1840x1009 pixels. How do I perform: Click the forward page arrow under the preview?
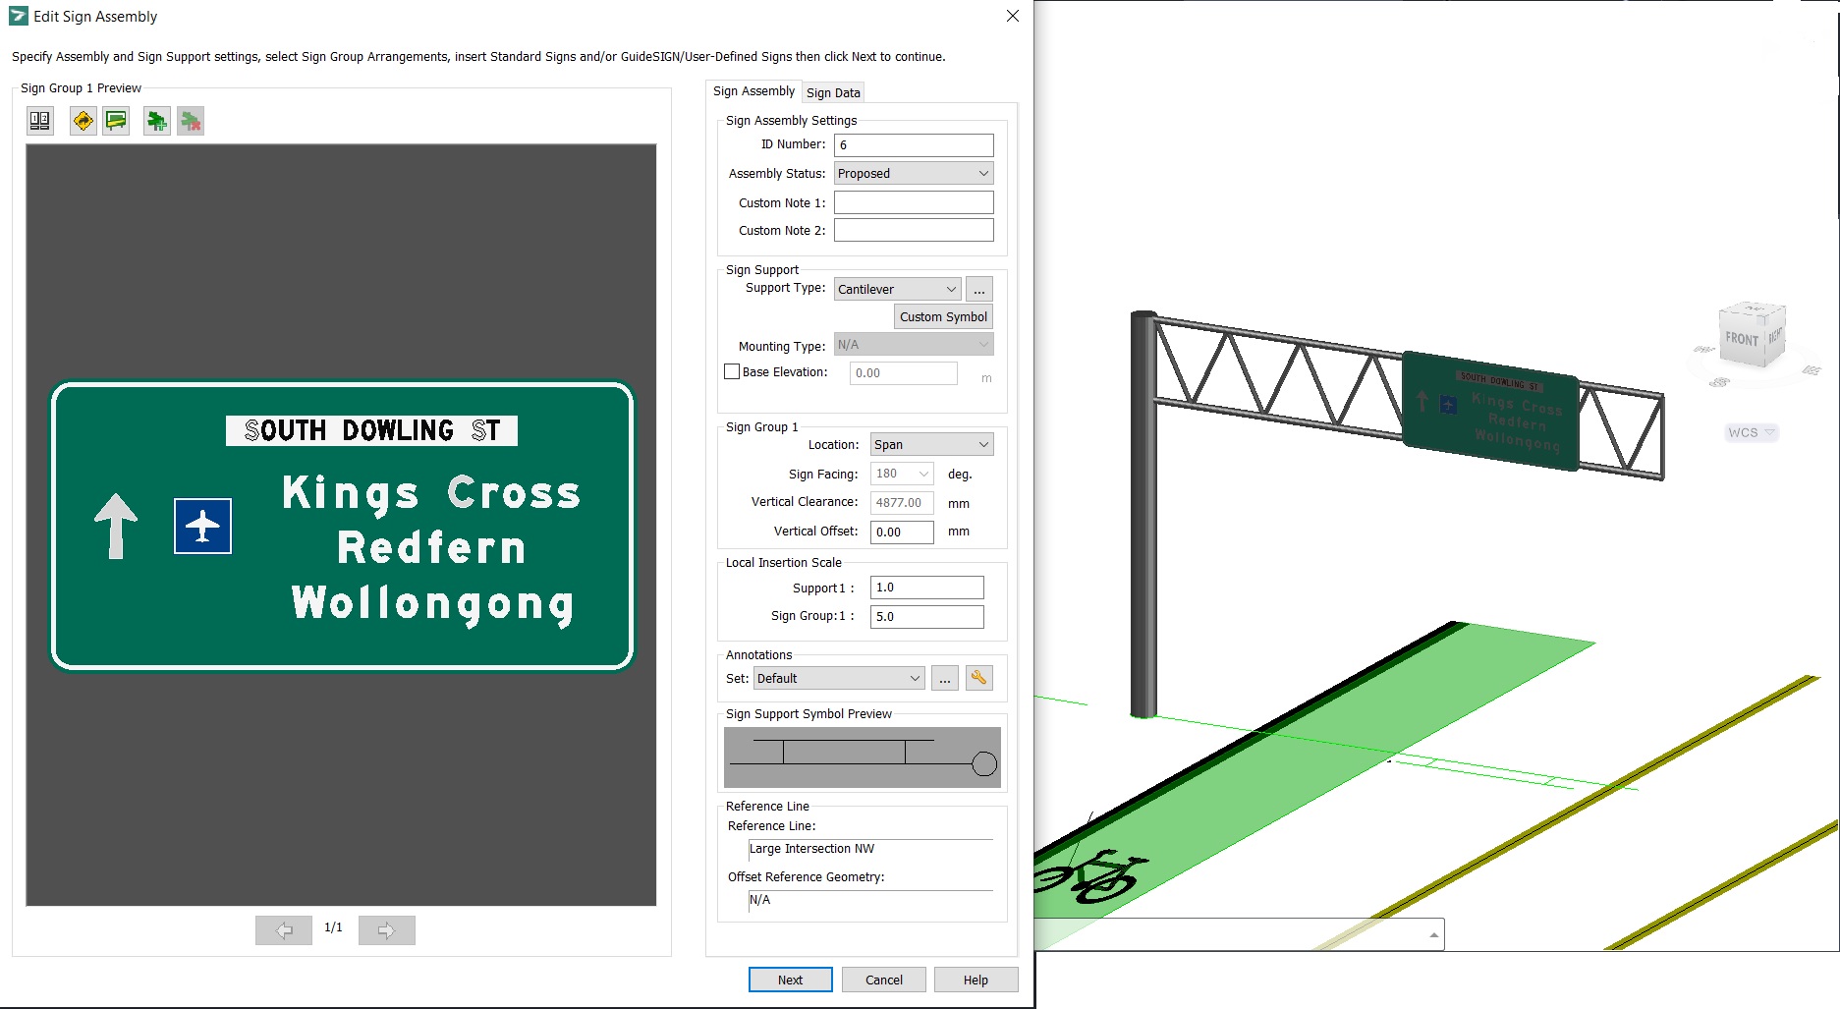(x=385, y=929)
